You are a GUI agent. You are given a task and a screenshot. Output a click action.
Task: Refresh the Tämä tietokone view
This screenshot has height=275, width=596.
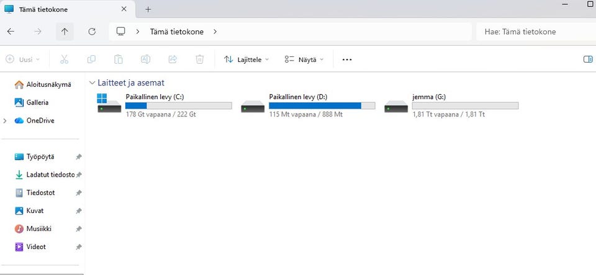click(92, 32)
